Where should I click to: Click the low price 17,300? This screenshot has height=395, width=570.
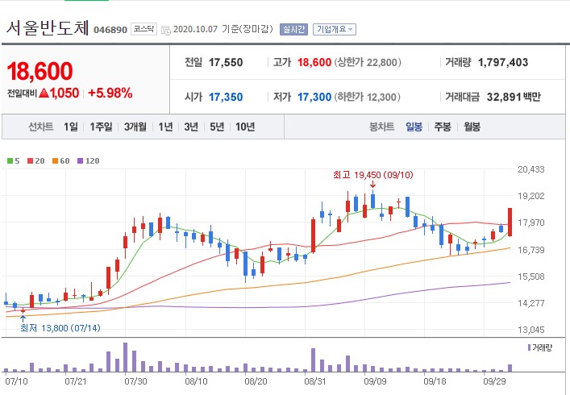[x=314, y=97]
